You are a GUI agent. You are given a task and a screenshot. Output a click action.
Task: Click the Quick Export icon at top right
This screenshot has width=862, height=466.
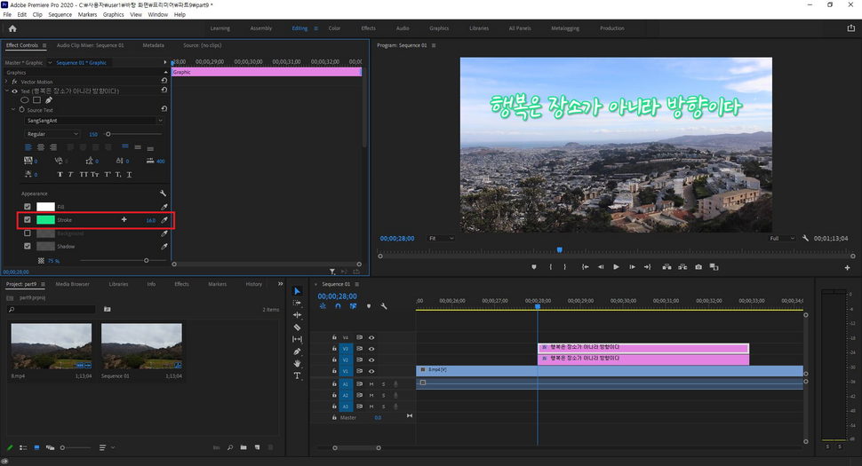[851, 28]
